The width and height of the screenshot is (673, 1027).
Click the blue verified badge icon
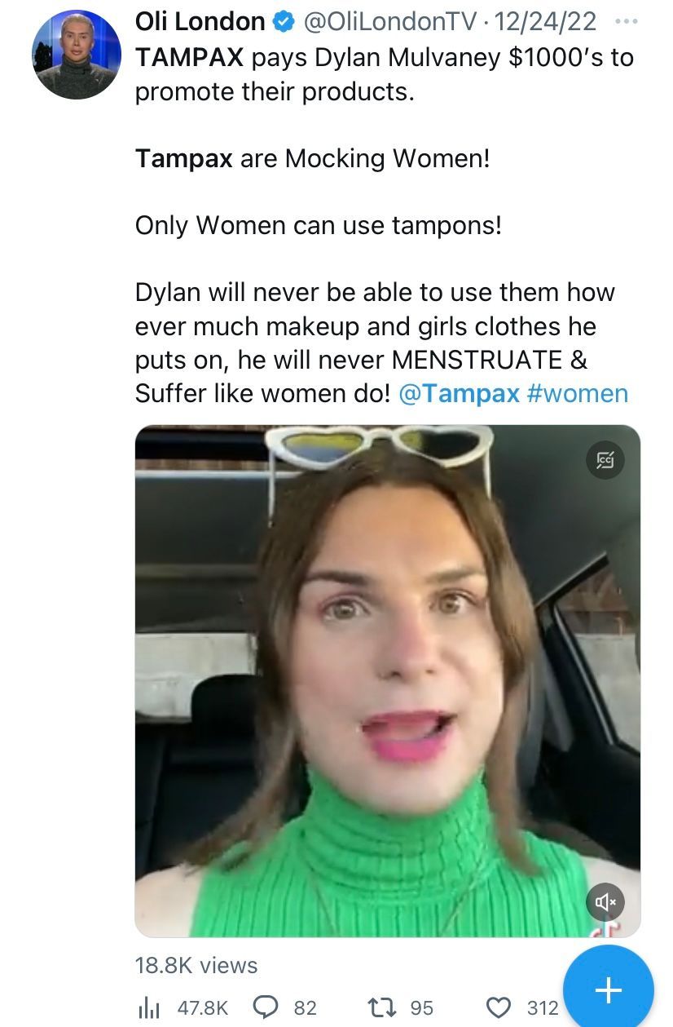click(x=282, y=23)
